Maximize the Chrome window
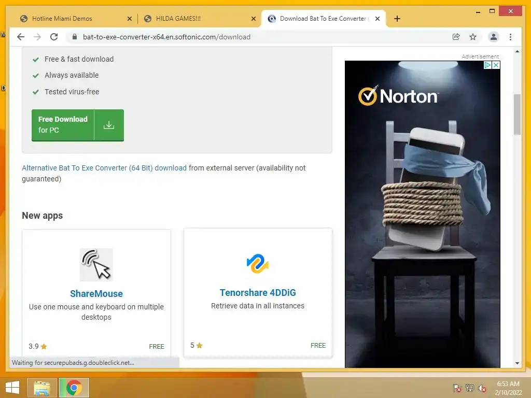The height and width of the screenshot is (398, 531). [492, 11]
